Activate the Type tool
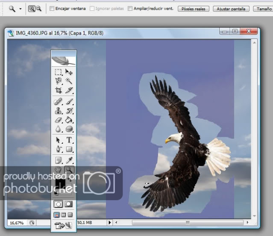 (x=69, y=140)
